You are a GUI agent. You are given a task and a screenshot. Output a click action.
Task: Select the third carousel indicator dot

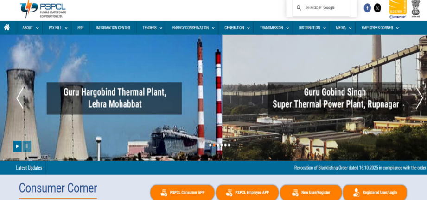pyautogui.click(x=218, y=145)
